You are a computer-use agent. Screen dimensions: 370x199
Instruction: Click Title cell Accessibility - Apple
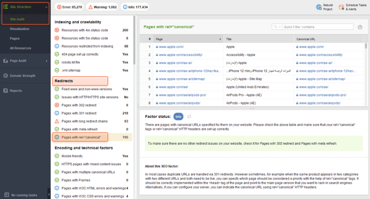click(x=240, y=55)
